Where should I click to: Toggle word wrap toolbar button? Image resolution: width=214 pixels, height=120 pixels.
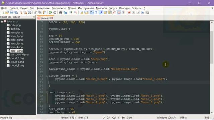point(92,13)
